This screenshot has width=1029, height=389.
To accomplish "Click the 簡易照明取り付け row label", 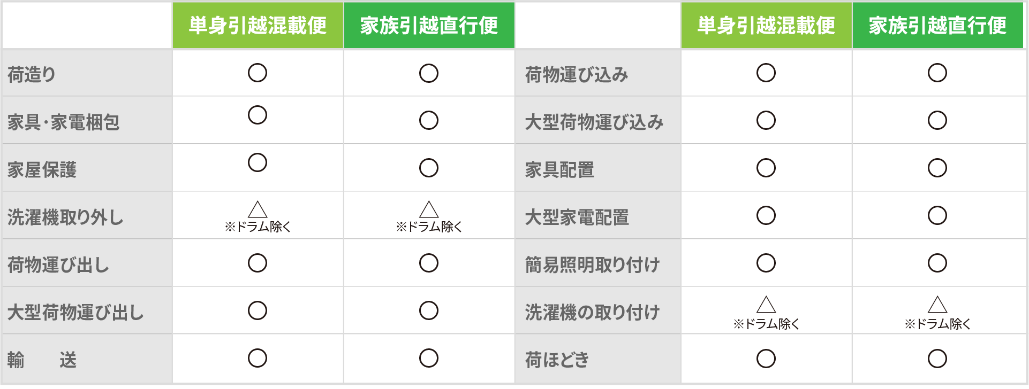I will tap(592, 264).
